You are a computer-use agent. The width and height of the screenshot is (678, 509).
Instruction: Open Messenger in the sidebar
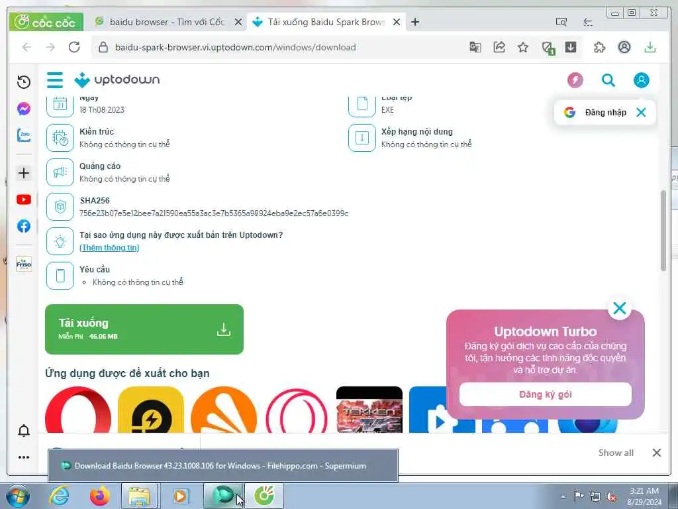(24, 108)
